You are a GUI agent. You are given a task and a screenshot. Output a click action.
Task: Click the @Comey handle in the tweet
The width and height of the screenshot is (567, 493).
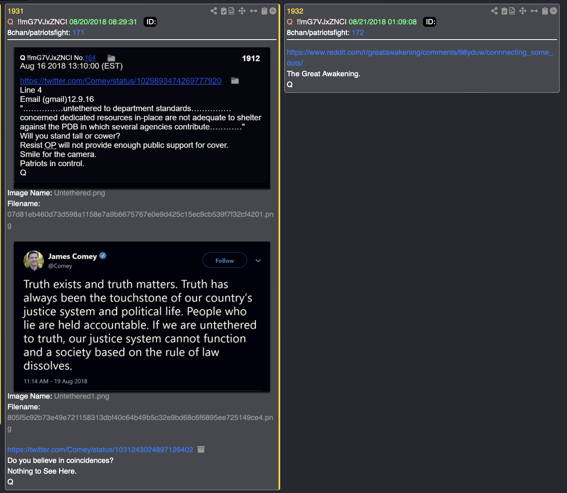pos(60,266)
